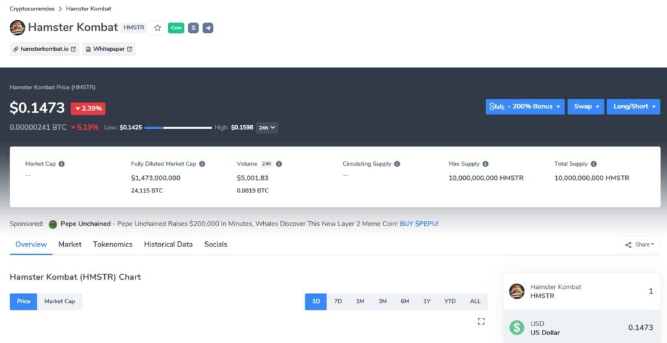The image size is (667, 343).
Task: Select the 1M chart range
Action: pyautogui.click(x=360, y=301)
